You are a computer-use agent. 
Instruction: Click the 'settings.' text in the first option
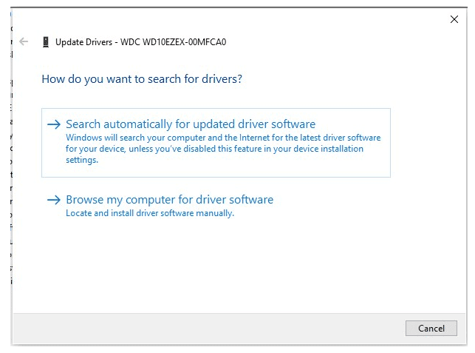tap(81, 160)
